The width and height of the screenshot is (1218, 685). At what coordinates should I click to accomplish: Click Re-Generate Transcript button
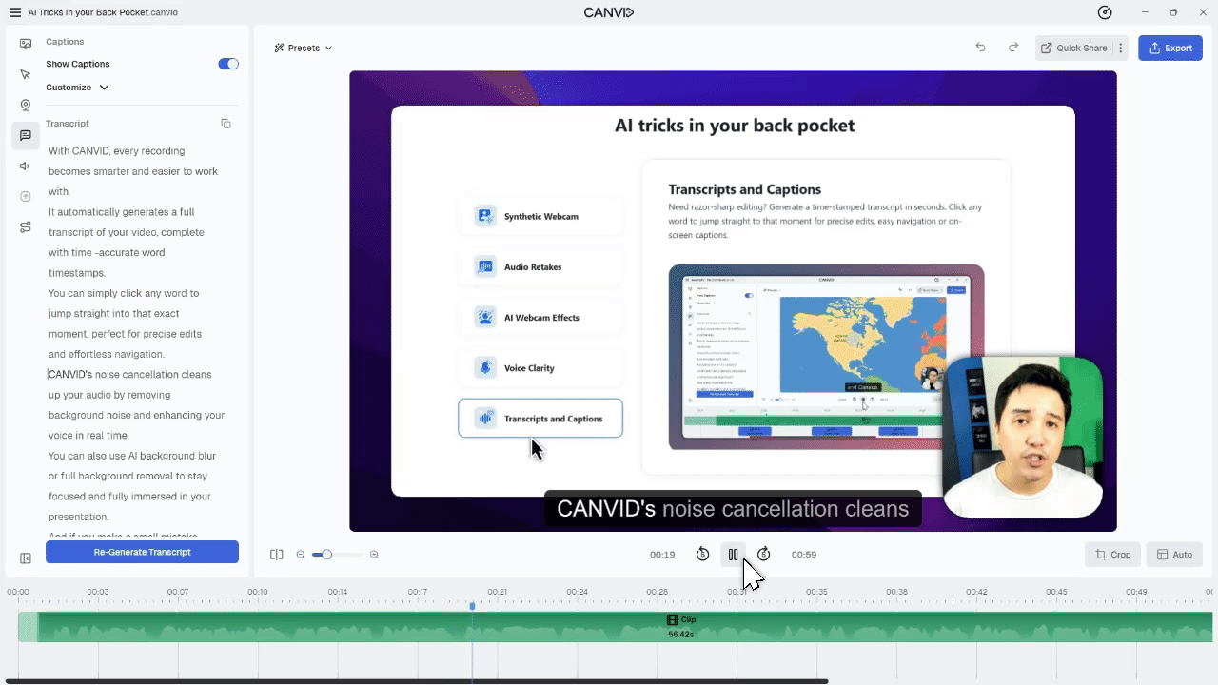(x=142, y=552)
